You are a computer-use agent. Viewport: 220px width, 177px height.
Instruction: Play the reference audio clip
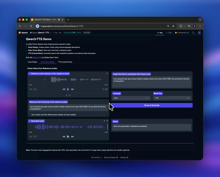click(68, 89)
